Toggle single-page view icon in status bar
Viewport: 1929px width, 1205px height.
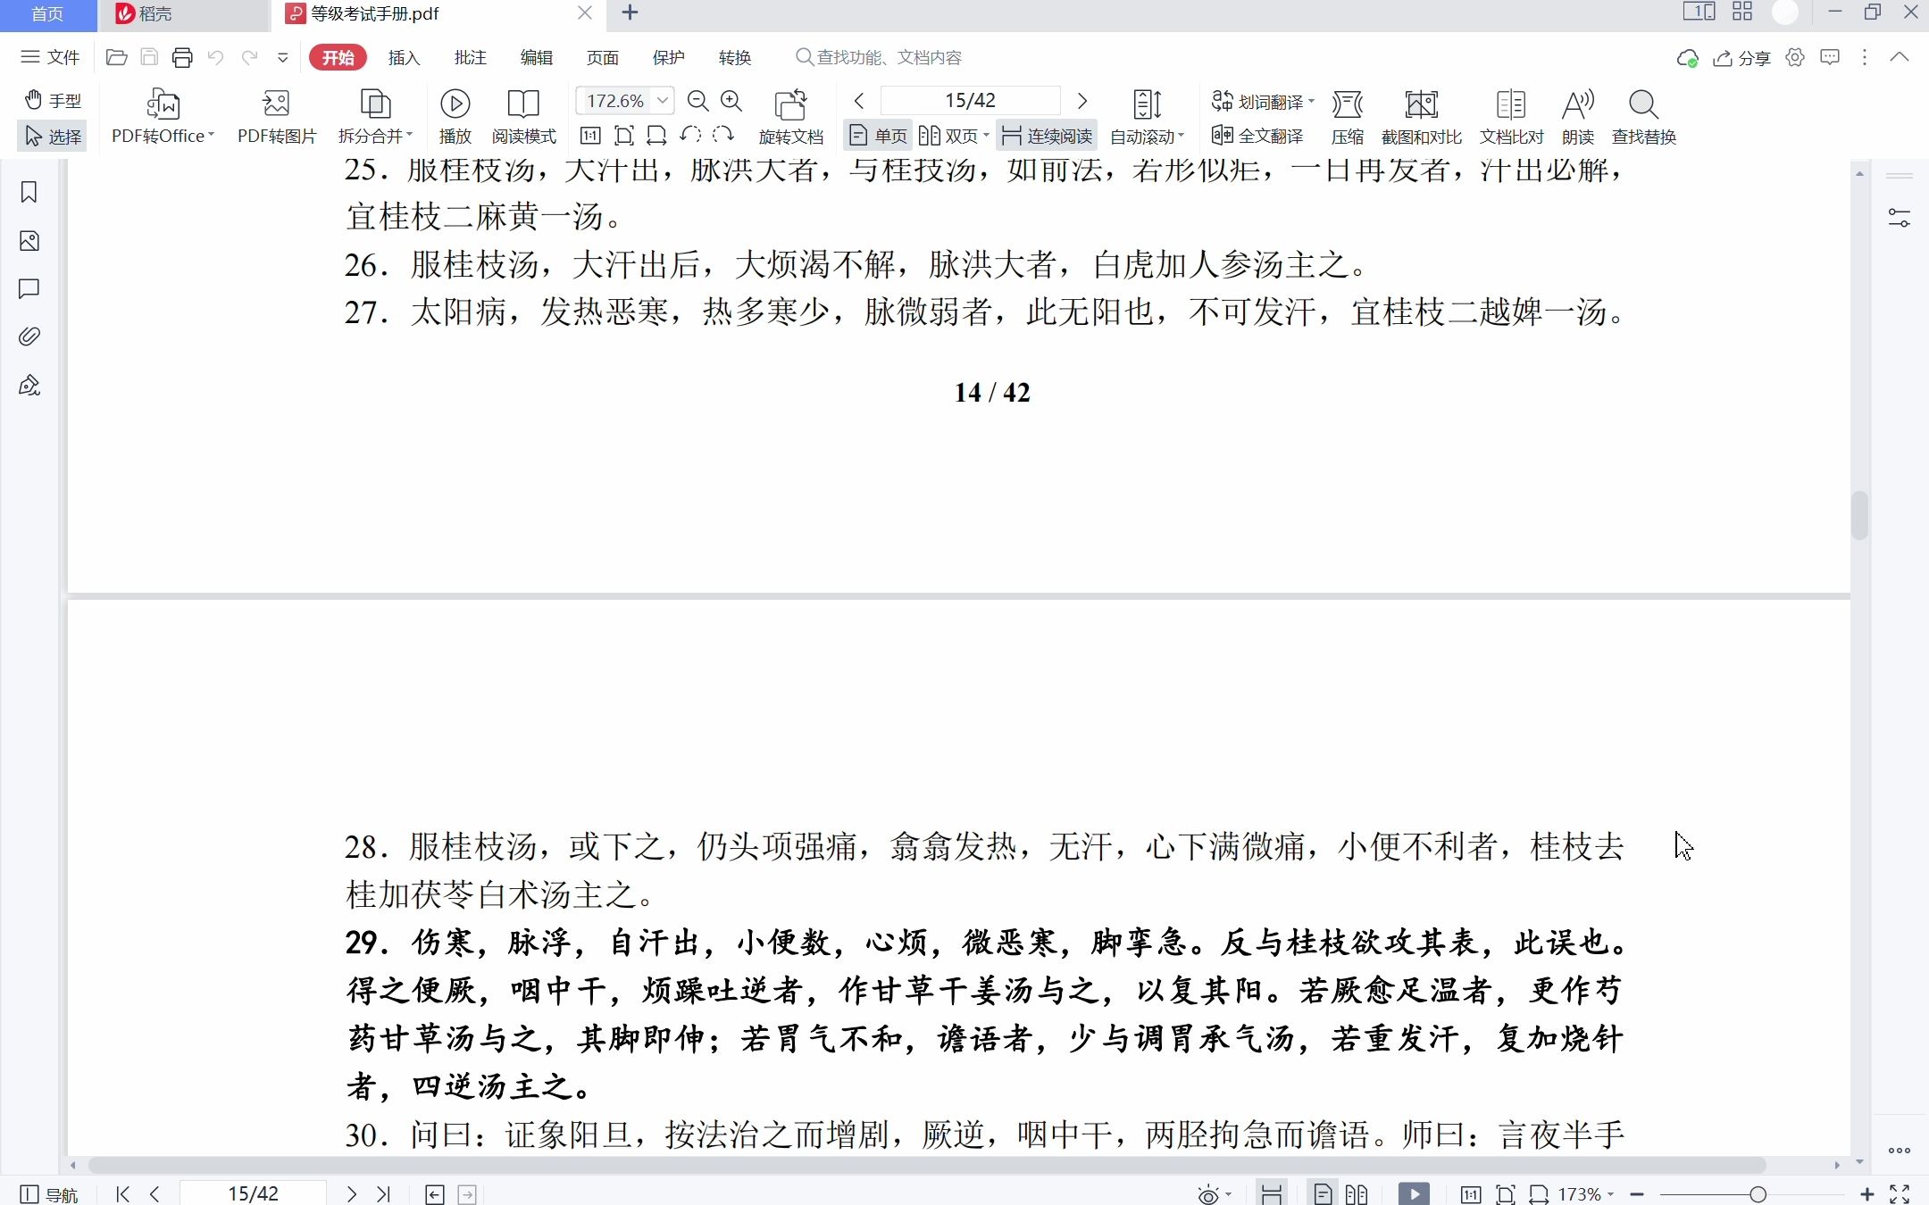click(1323, 1194)
